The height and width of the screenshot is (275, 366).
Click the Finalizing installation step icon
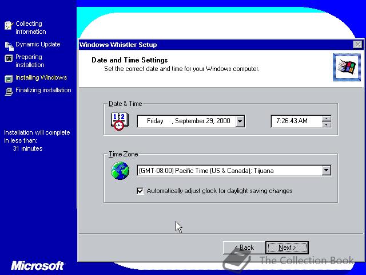tap(9, 92)
